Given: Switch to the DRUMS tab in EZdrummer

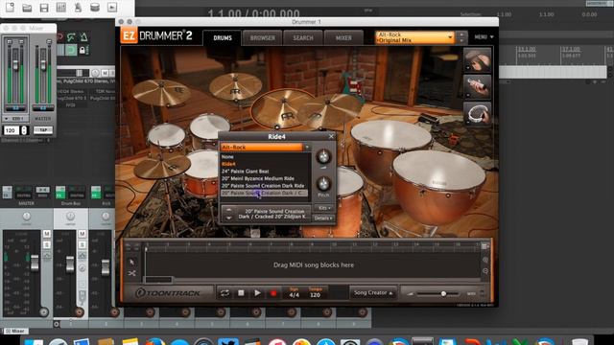Looking at the screenshot, I should pos(223,38).
